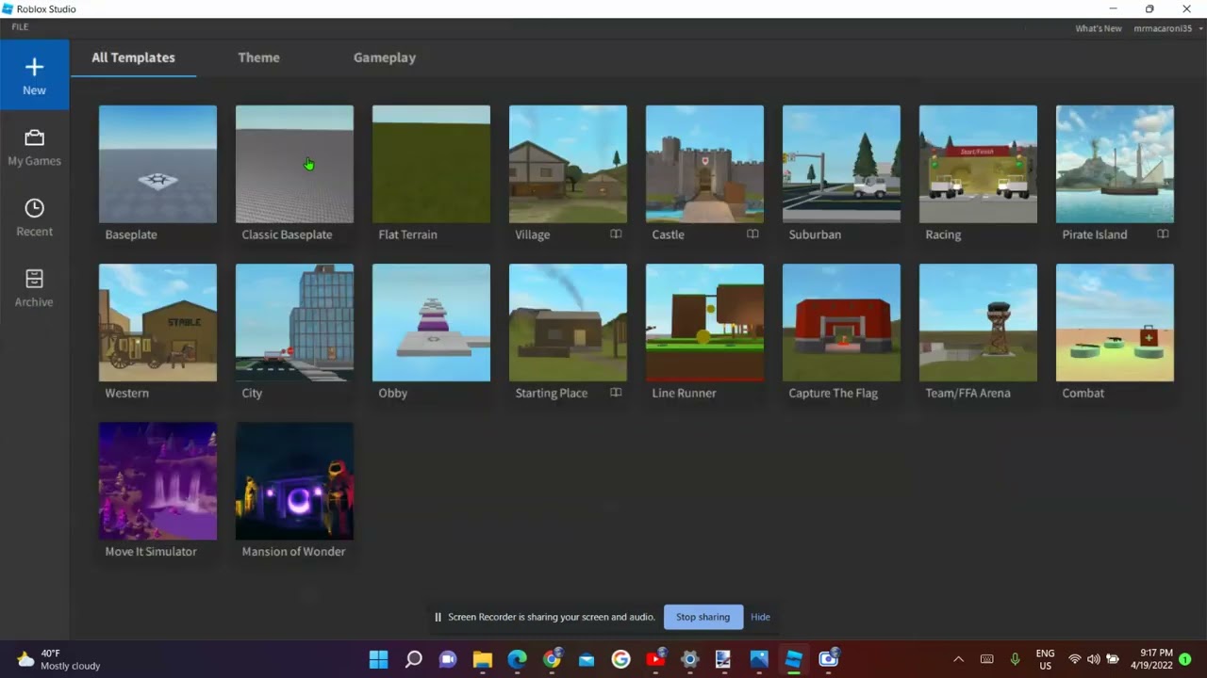Open the What's New link
1207x678 pixels.
pos(1099,28)
